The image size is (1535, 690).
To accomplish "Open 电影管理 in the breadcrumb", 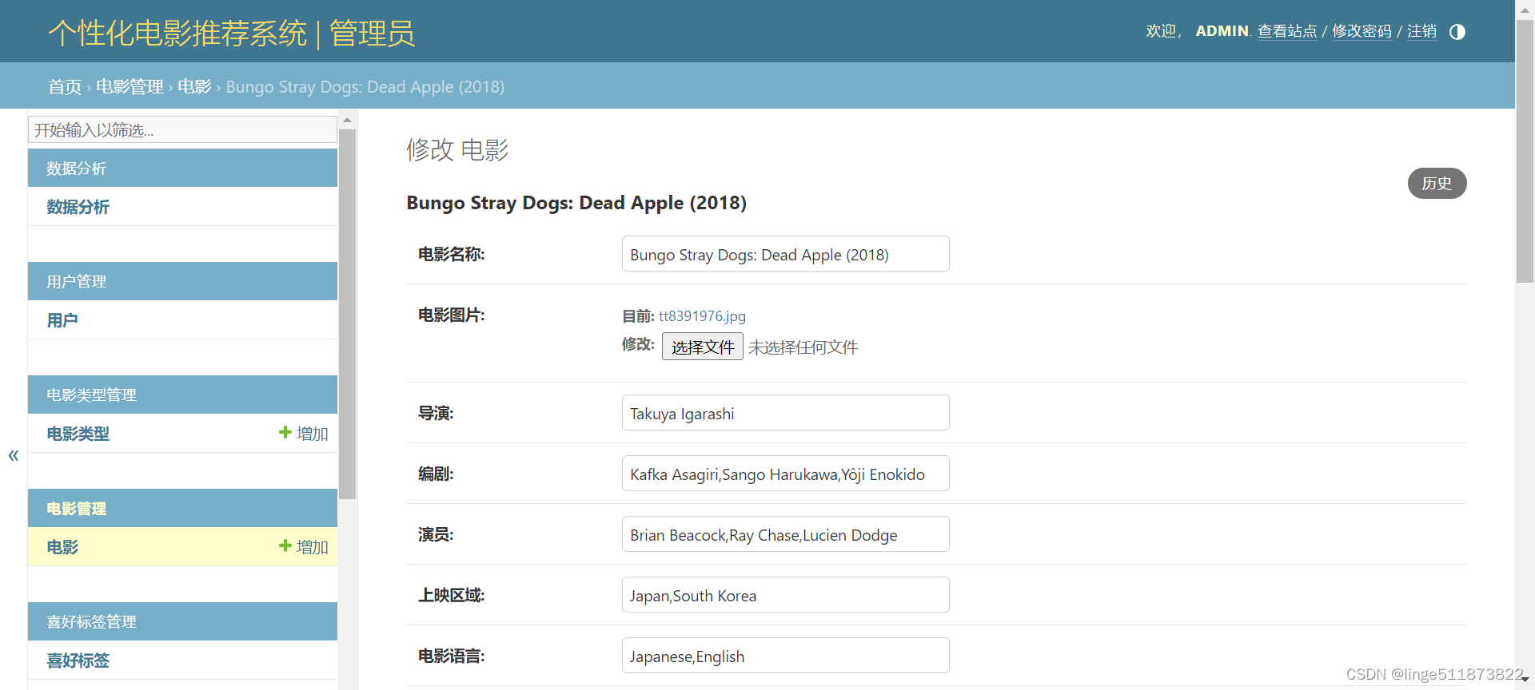I will tap(130, 86).
